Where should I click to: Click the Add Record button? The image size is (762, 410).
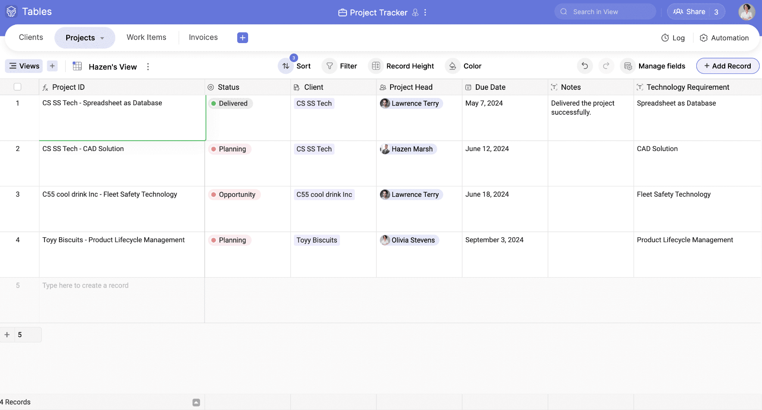(x=728, y=66)
